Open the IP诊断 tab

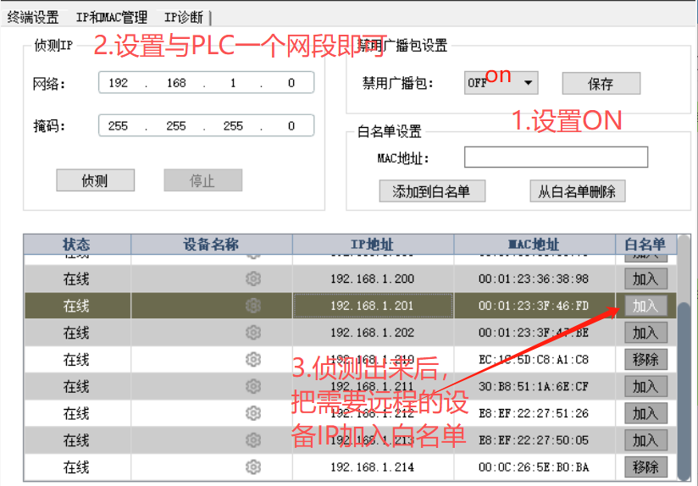click(183, 17)
